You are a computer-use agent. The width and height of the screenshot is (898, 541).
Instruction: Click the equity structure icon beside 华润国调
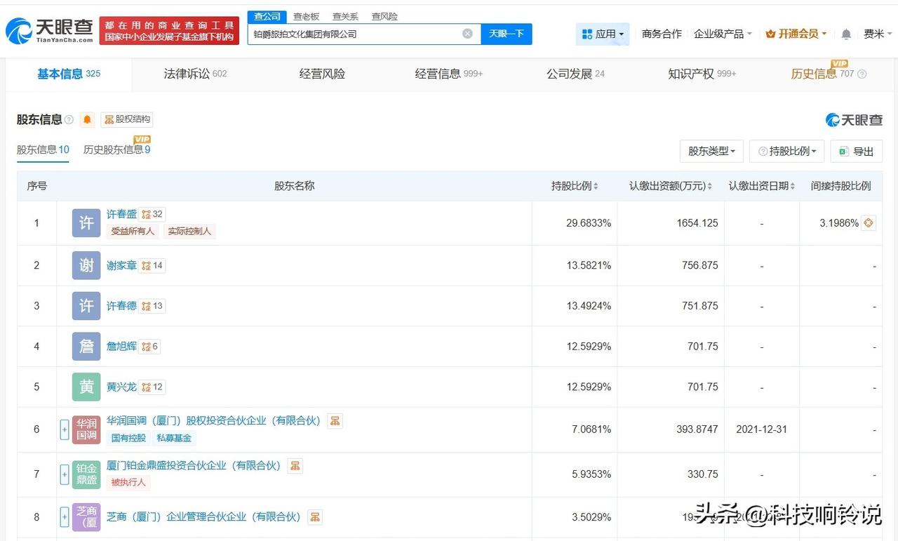(335, 421)
